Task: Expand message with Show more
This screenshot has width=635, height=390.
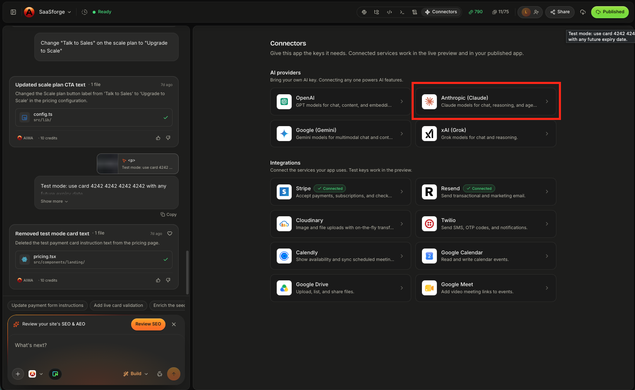Action: (x=54, y=201)
